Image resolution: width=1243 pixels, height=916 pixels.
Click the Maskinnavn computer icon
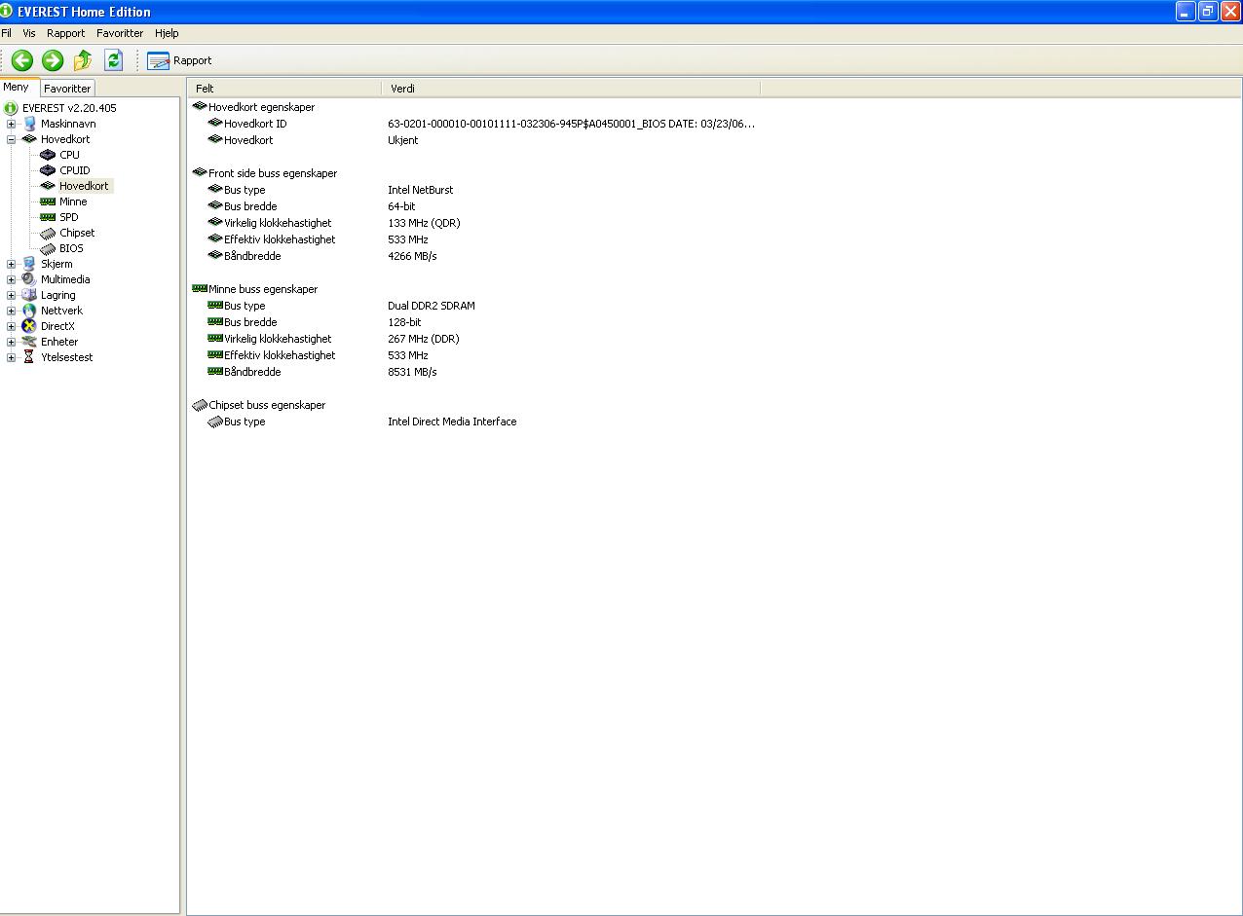[x=29, y=124]
